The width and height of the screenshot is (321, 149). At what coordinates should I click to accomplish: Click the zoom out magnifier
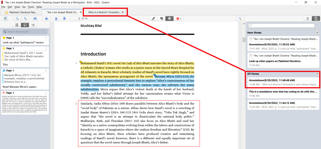[x=17, y=19]
